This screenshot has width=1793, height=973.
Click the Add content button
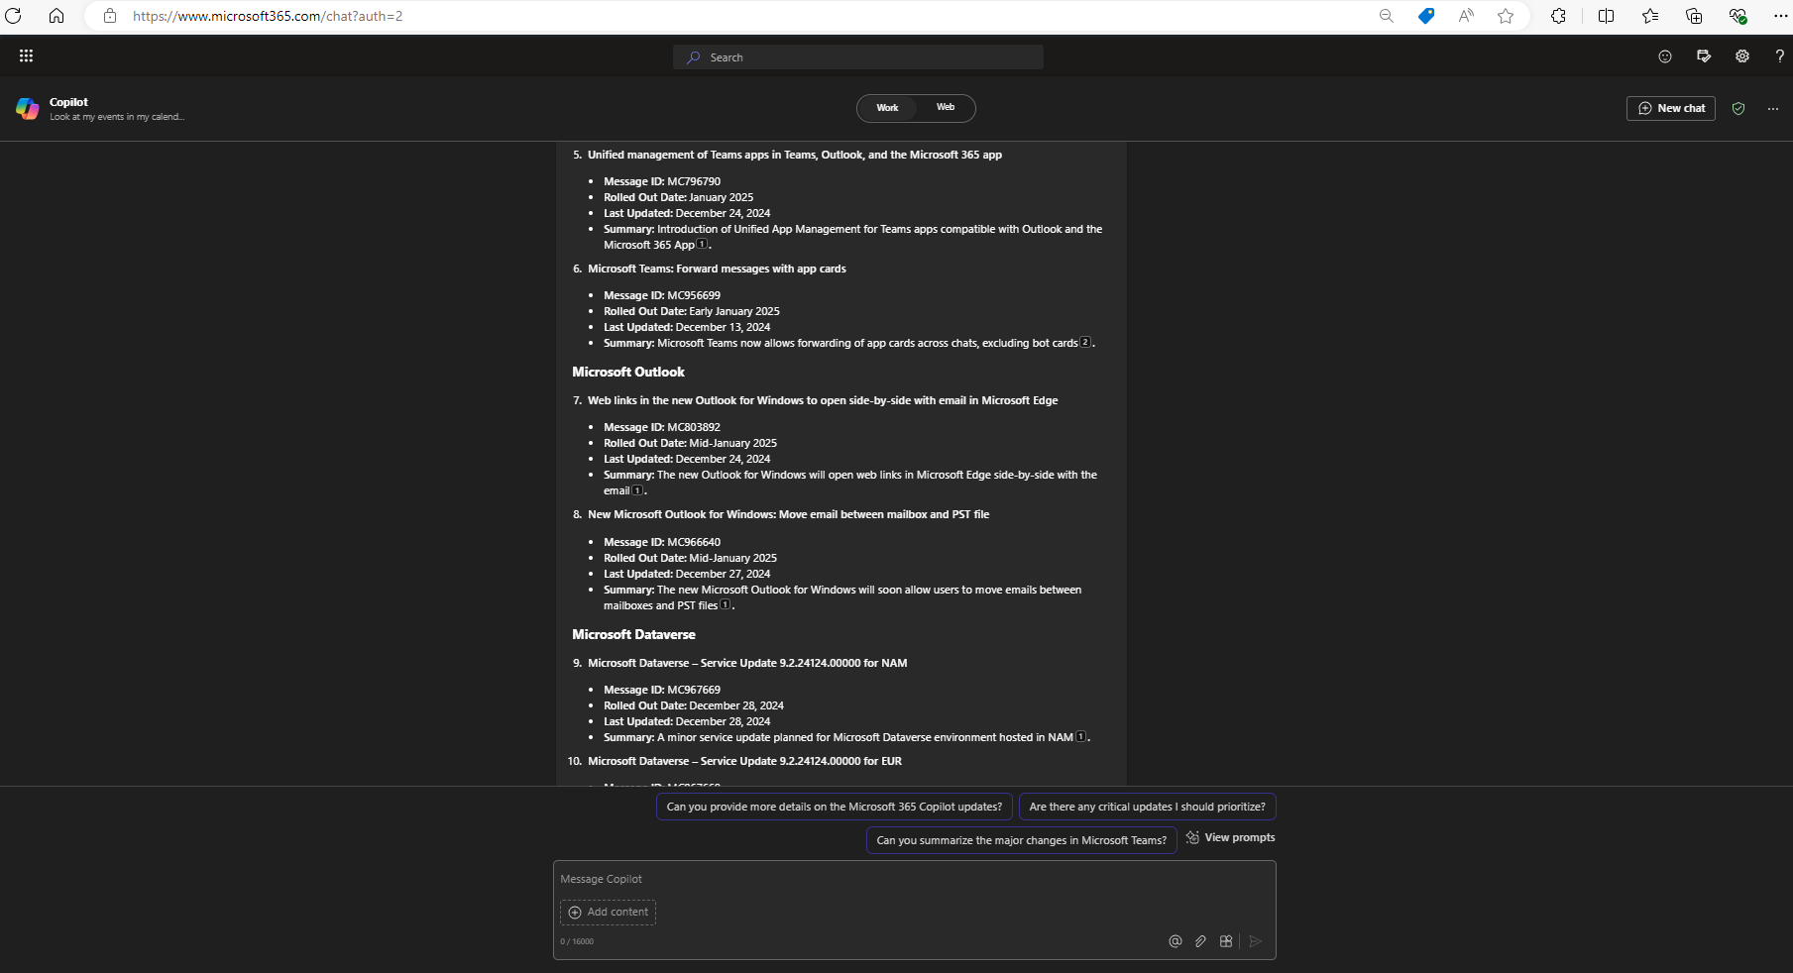click(x=608, y=913)
